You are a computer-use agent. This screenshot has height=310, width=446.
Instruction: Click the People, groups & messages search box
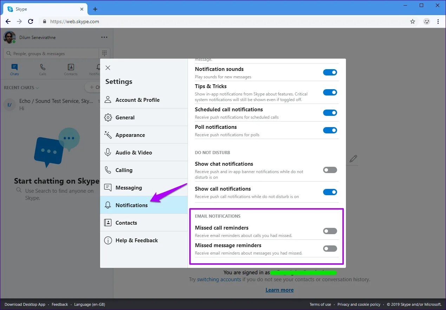[51, 53]
